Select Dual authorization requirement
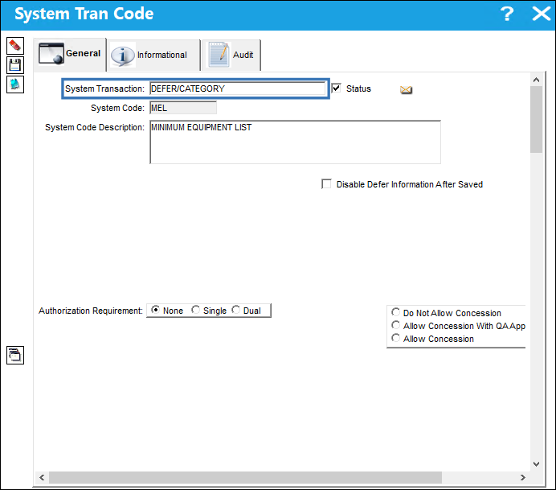This screenshot has height=490, width=556. tap(235, 310)
